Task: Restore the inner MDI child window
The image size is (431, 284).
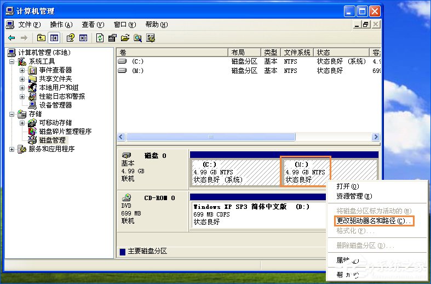Action: tap(366, 25)
